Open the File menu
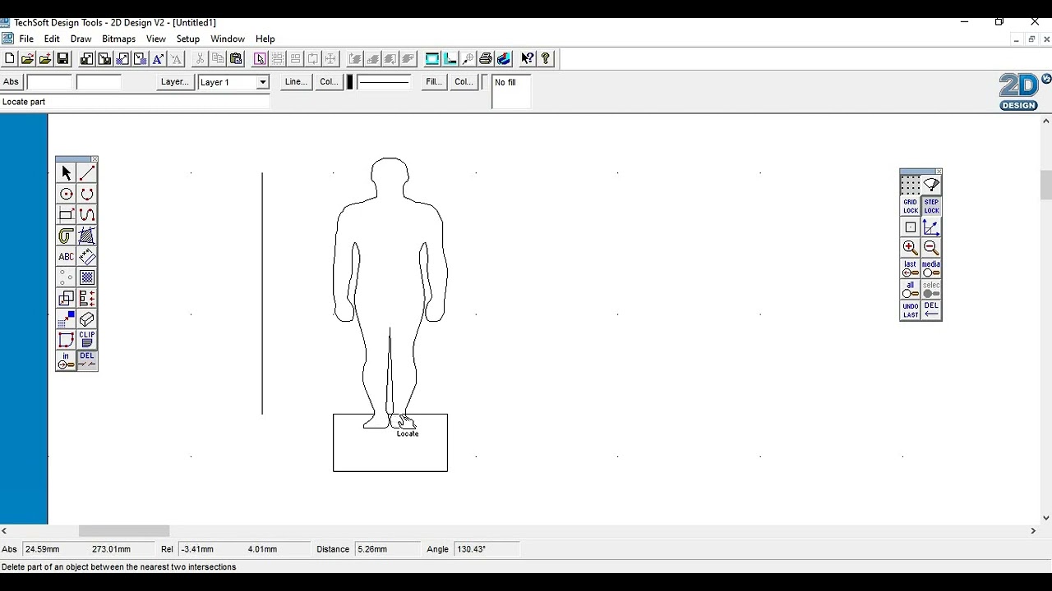The width and height of the screenshot is (1052, 591). click(x=26, y=39)
